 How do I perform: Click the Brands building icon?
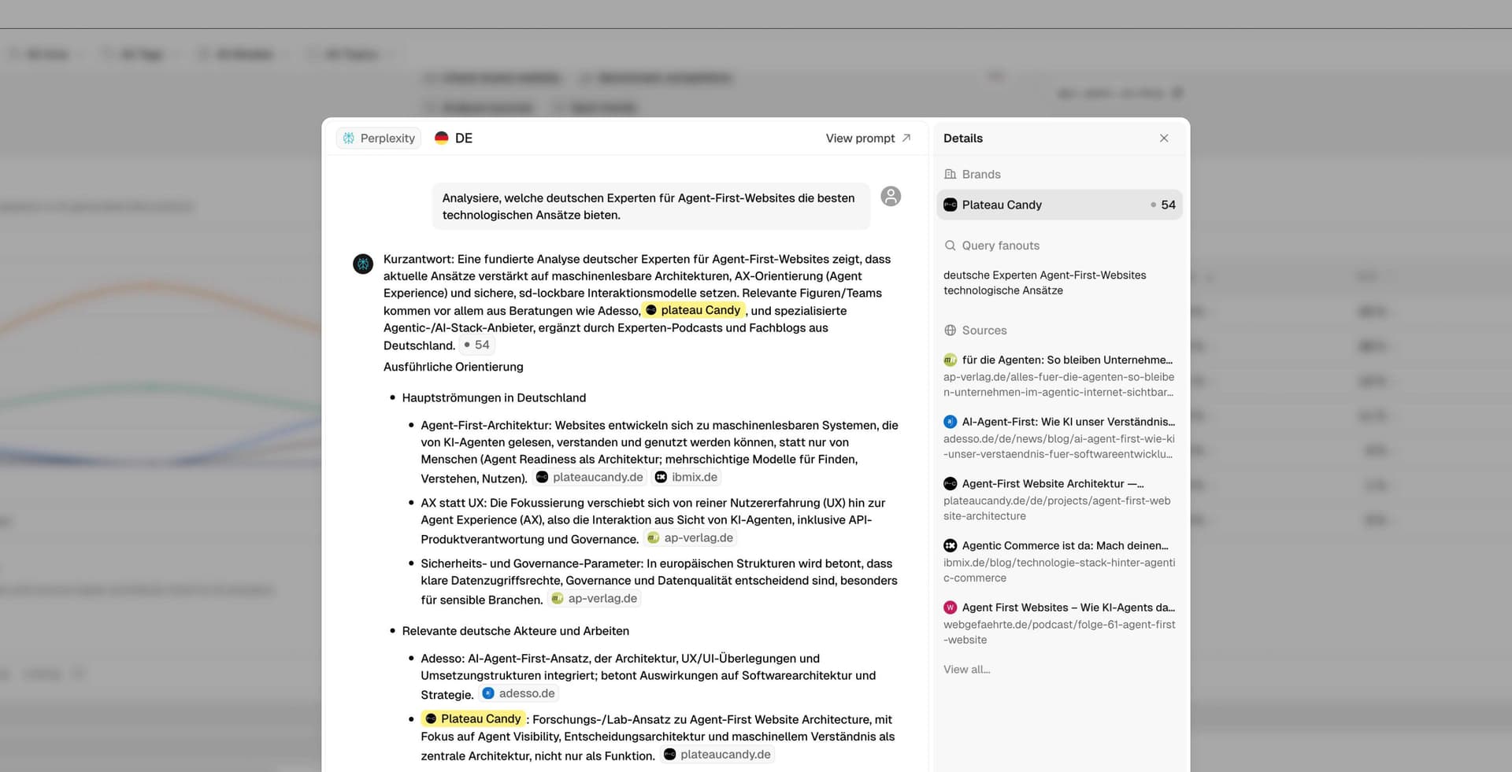point(951,174)
